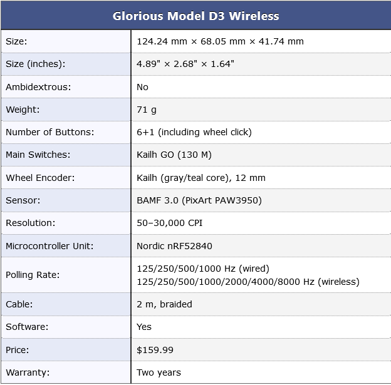Select the '125/250/500/1000 Hz (wired)' line

(x=203, y=269)
